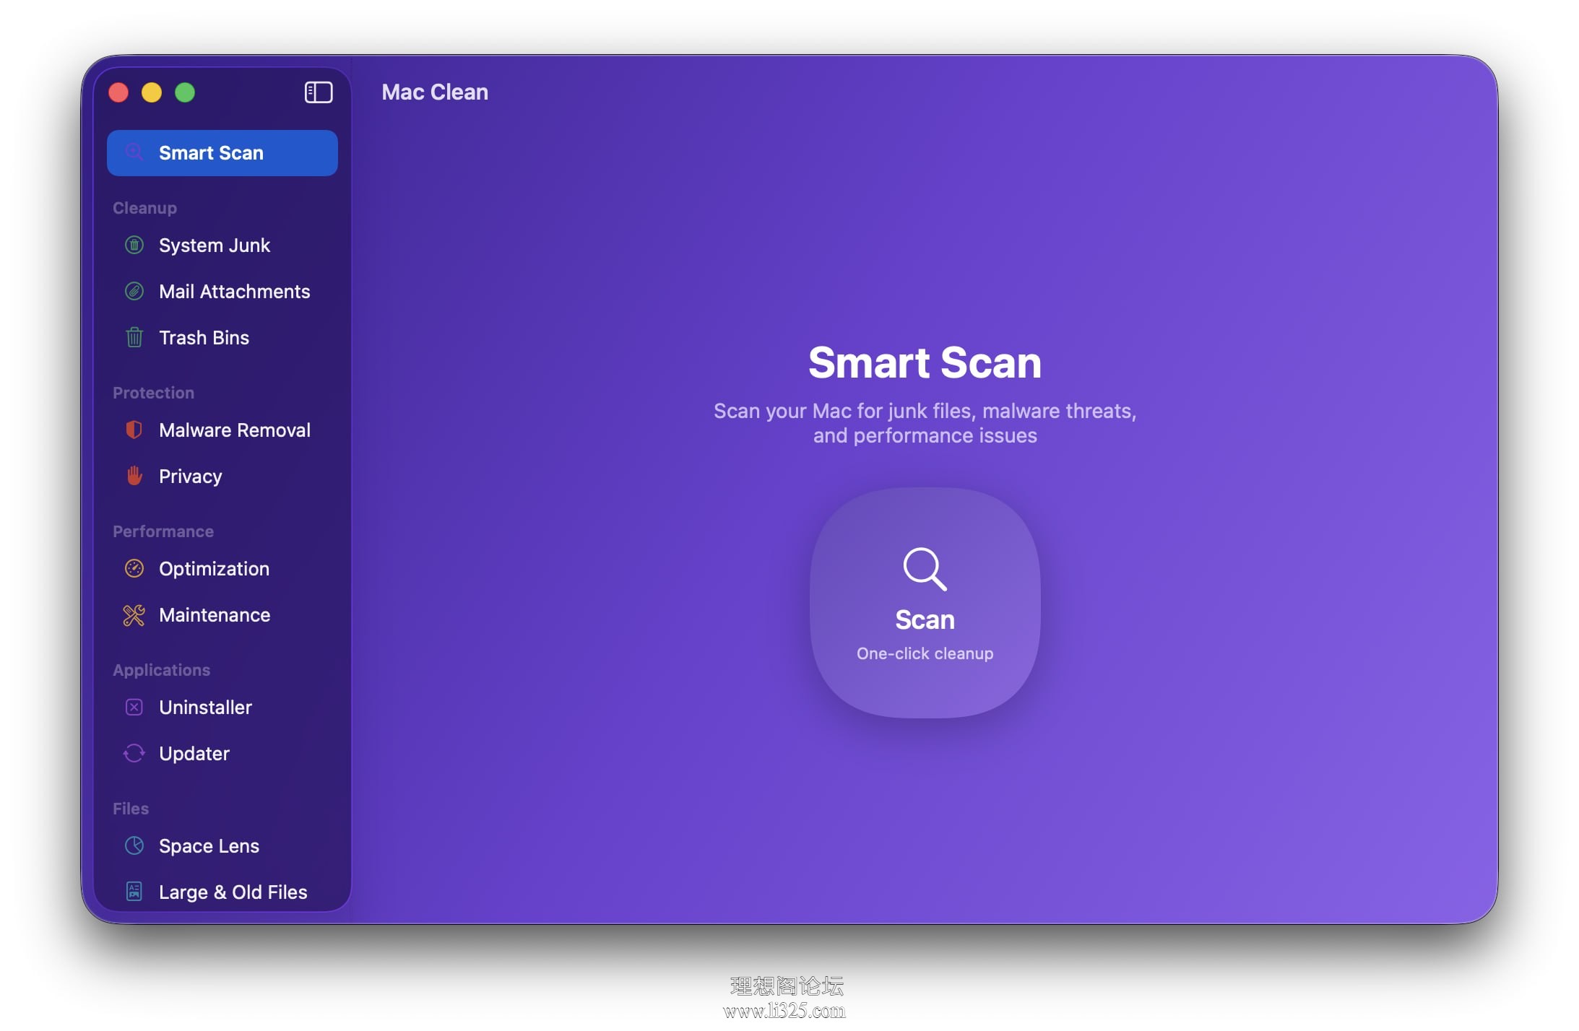Click the Optimization gauge icon
The height and width of the screenshot is (1031, 1579).
click(134, 569)
